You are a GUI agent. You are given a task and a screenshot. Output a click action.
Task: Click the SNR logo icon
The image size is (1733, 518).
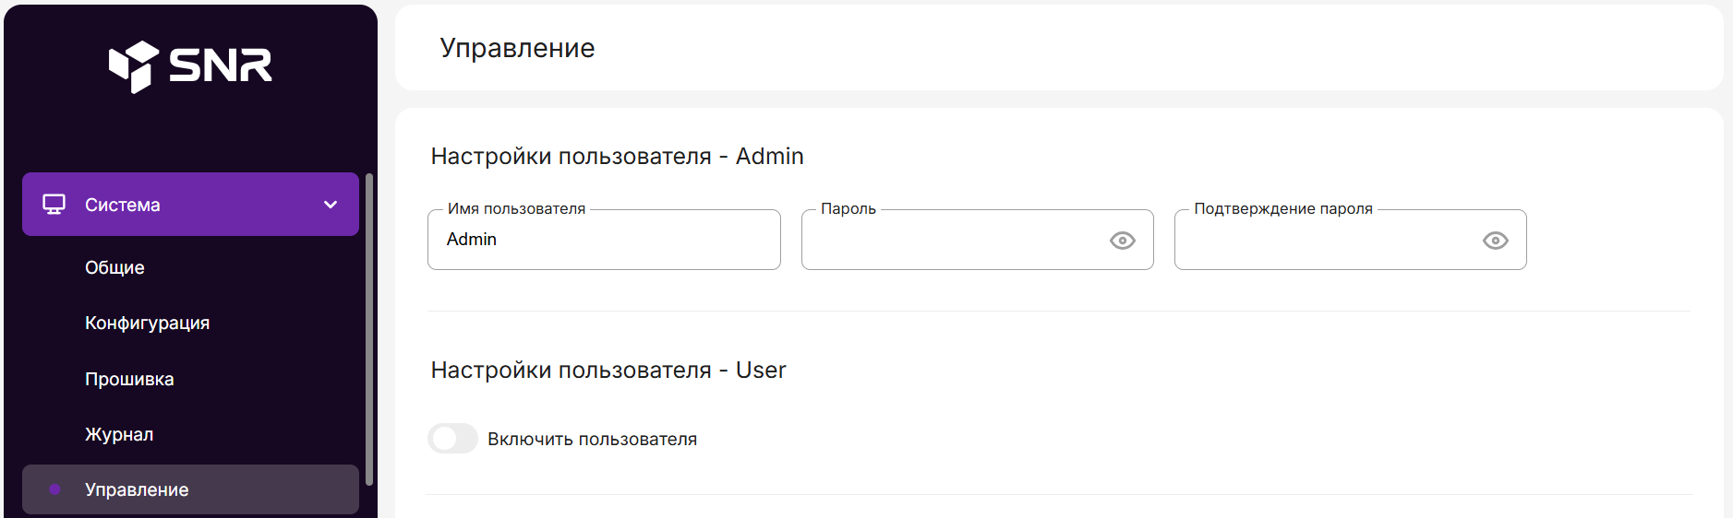point(134,66)
